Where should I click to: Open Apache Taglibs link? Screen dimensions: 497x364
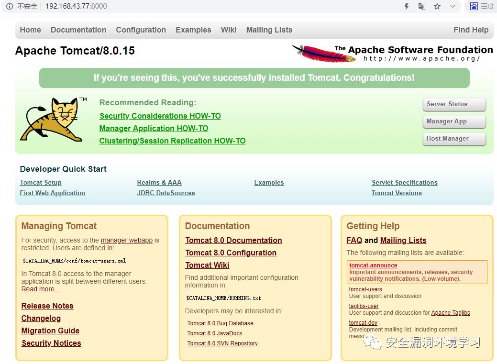pos(451,313)
